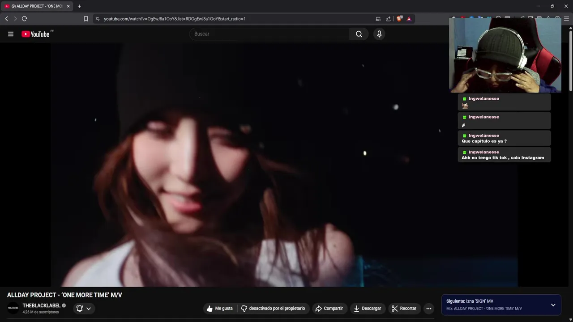Image resolution: width=573 pixels, height=322 pixels.
Task: Reload the page
Action: 25,19
